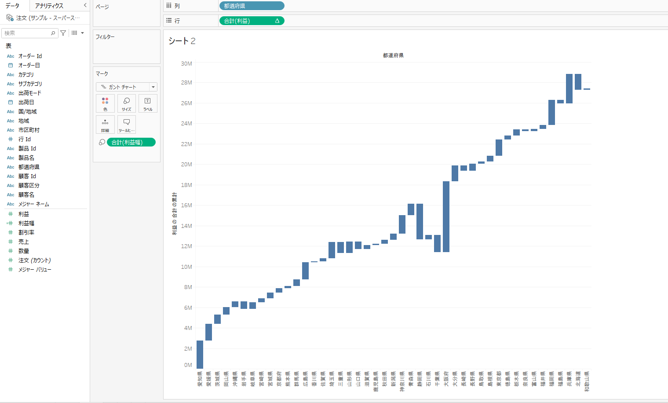The image size is (668, 403).
Task: Click the 愛知県 axis label
Action: (200, 378)
